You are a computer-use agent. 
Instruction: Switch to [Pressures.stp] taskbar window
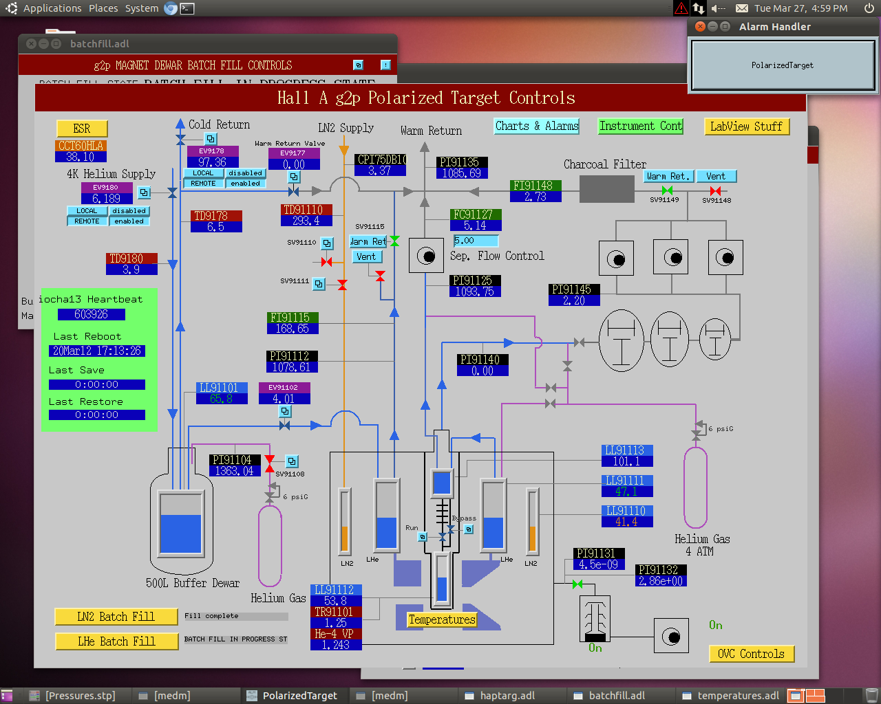tap(81, 696)
